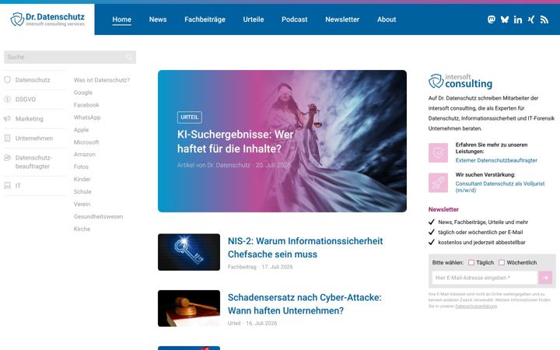Viewport: 560px width, 350px height.
Task: Open the RSS feed icon
Action: coord(544,19)
